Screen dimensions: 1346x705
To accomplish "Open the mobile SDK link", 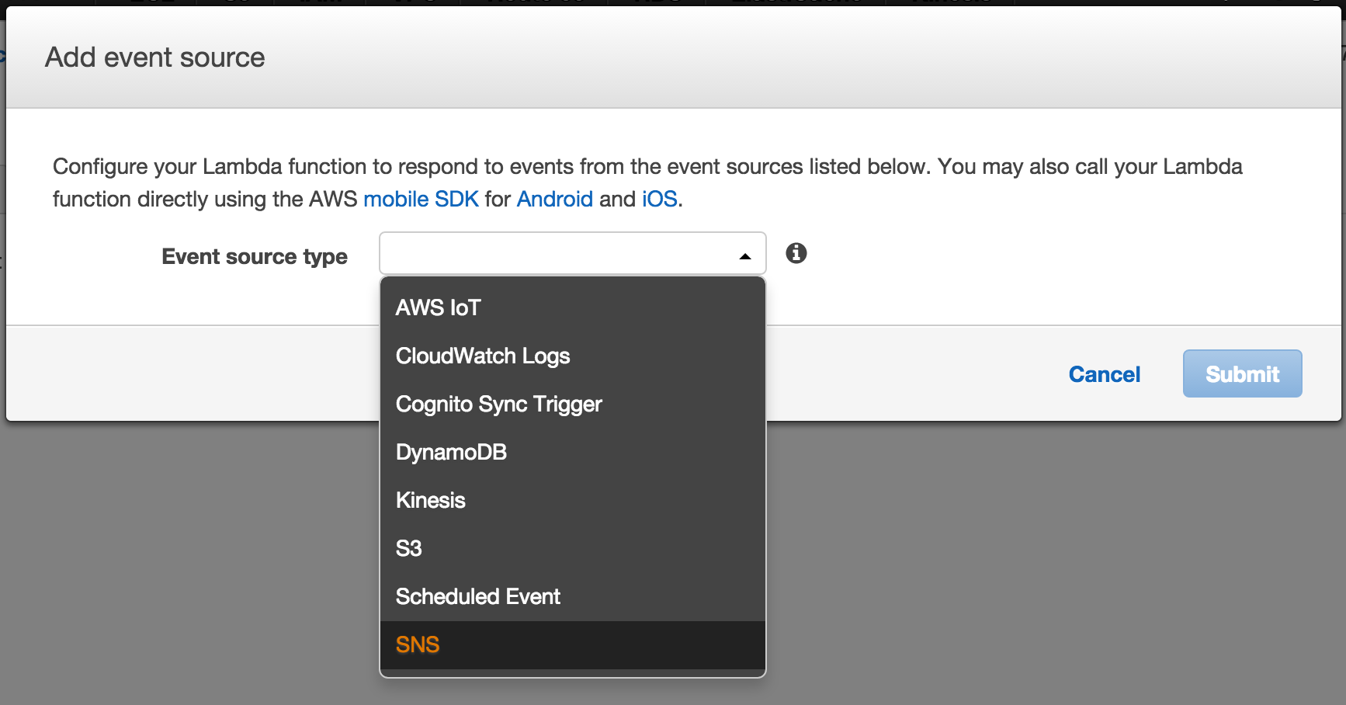I will (x=421, y=199).
